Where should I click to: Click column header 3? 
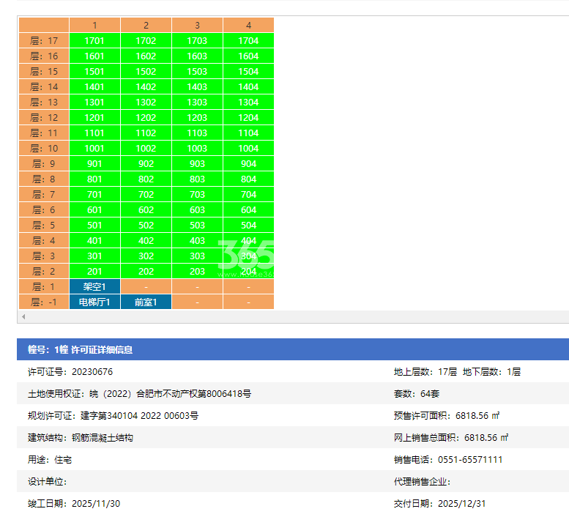point(198,25)
